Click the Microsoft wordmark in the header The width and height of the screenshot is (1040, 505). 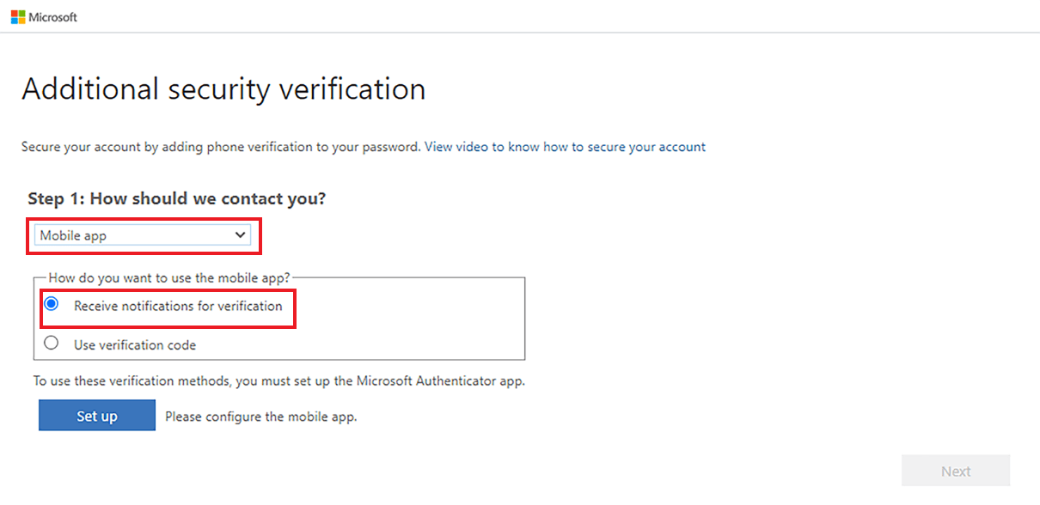click(53, 17)
